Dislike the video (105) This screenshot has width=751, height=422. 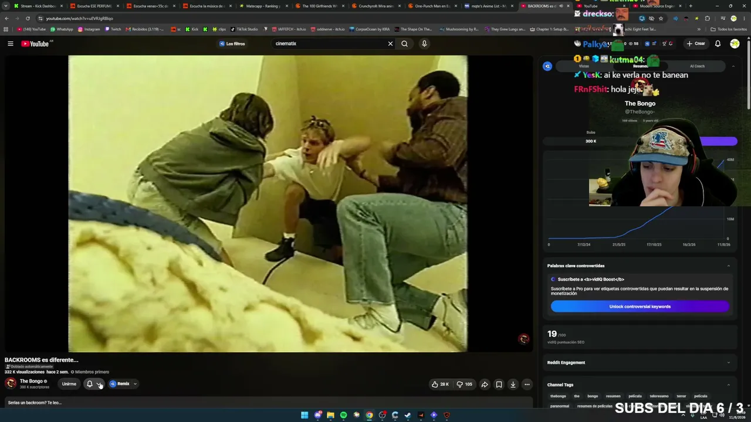tap(464, 384)
